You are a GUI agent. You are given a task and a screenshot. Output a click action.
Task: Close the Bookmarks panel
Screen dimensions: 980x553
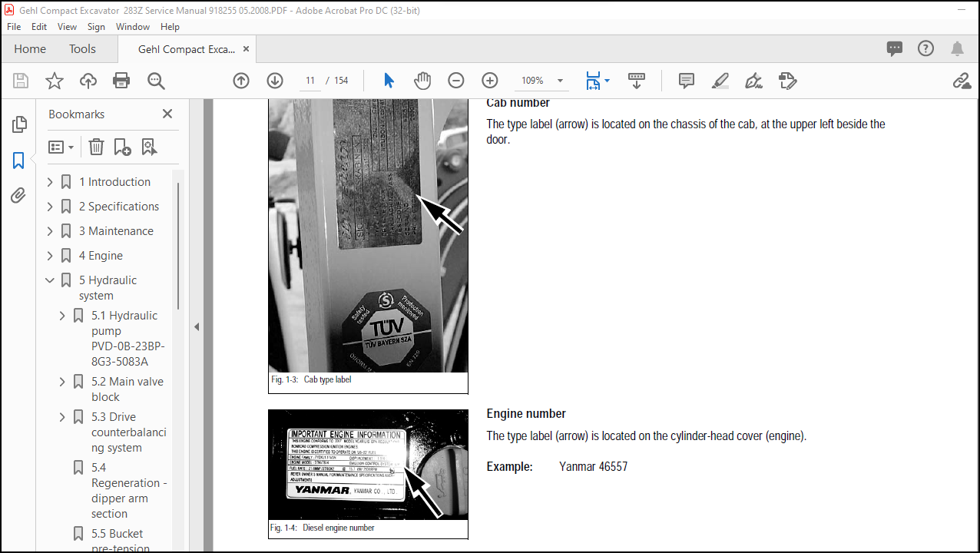coord(167,114)
